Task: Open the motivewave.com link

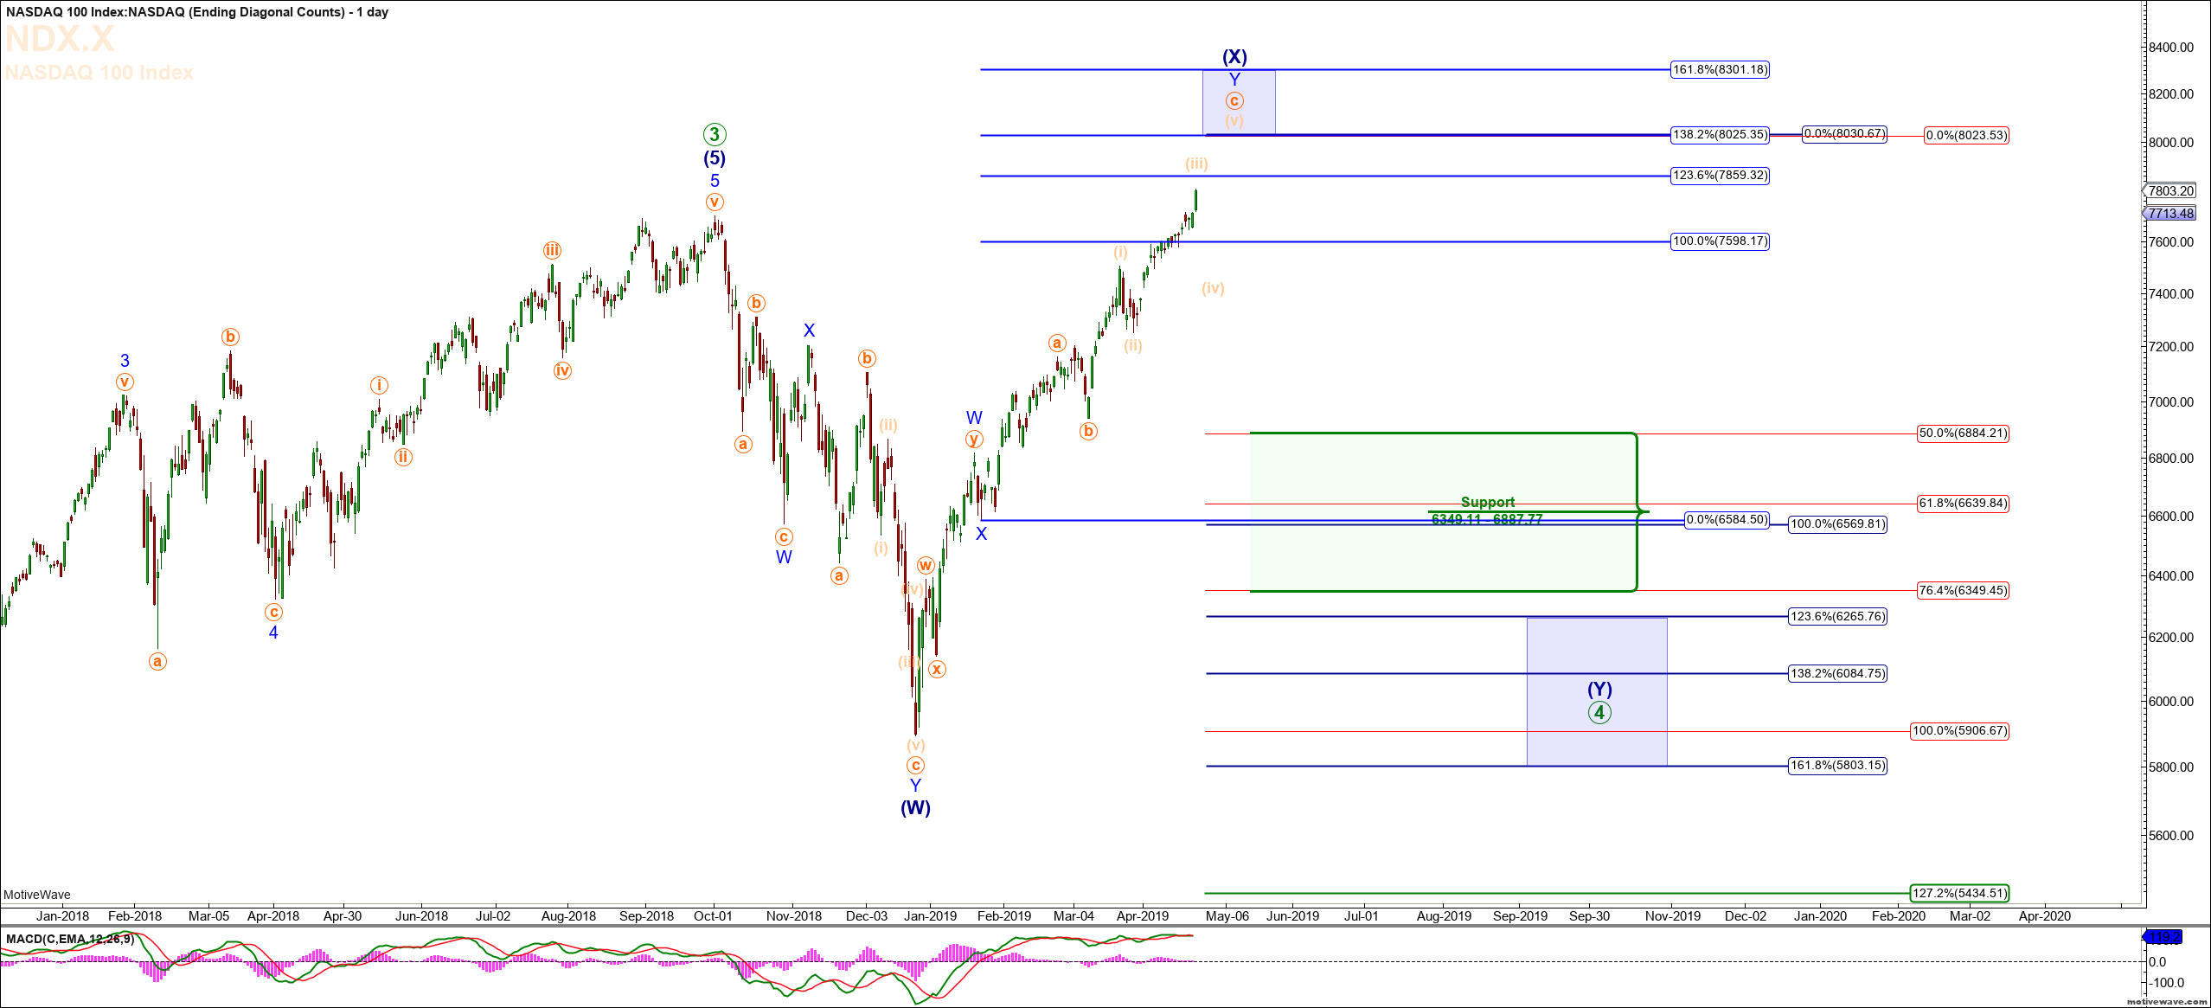Action: coord(2166,1001)
